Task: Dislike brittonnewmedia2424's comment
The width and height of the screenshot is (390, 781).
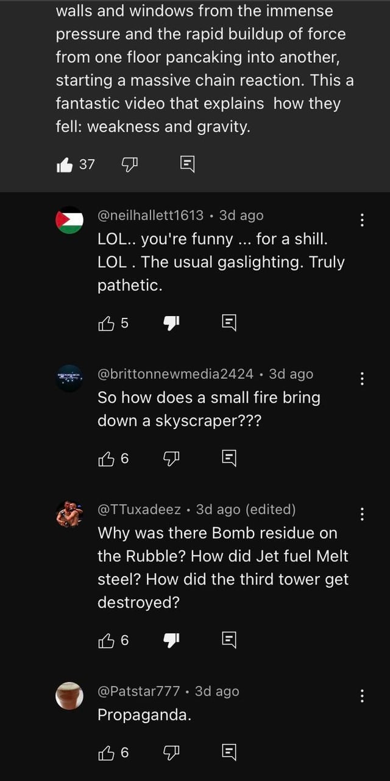Action: [x=171, y=458]
